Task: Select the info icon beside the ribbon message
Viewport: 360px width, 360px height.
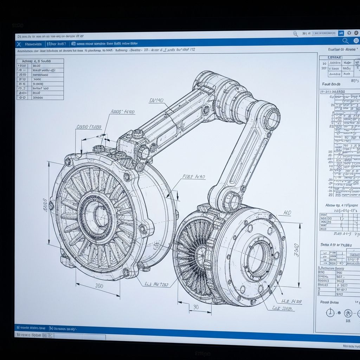Action: (x=73, y=44)
